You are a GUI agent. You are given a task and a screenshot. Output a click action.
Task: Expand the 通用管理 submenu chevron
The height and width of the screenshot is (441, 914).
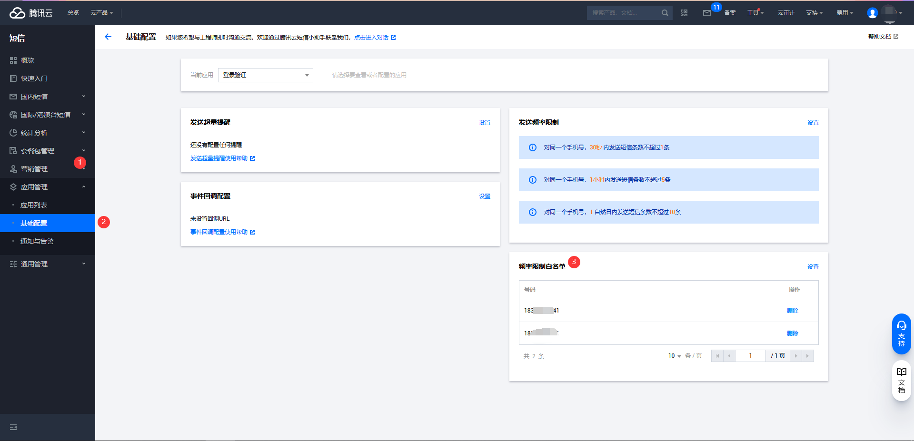click(84, 264)
